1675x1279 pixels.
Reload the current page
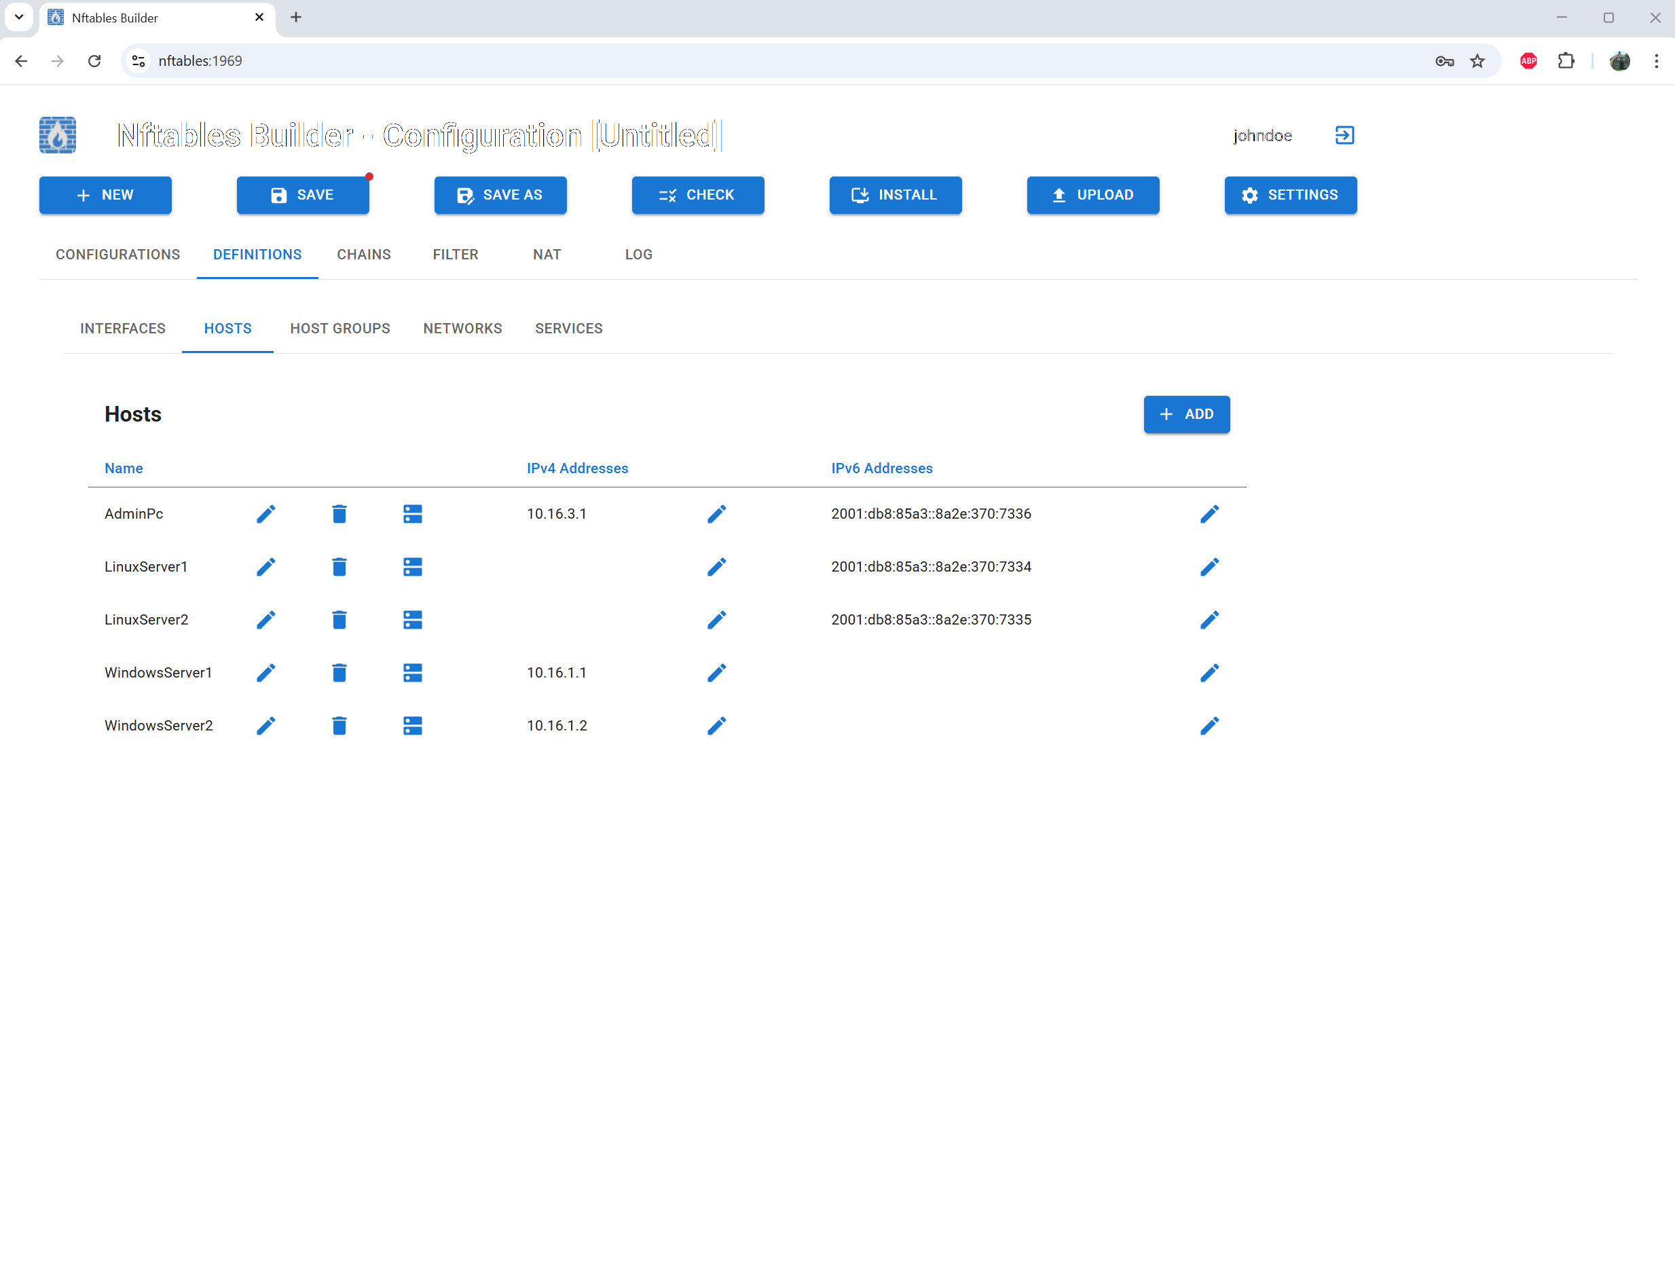point(94,61)
